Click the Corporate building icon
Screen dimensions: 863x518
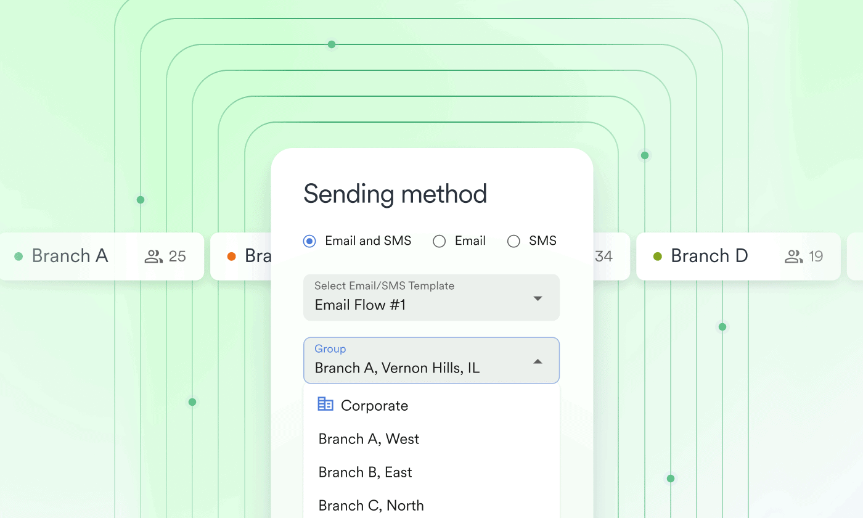[325, 405]
